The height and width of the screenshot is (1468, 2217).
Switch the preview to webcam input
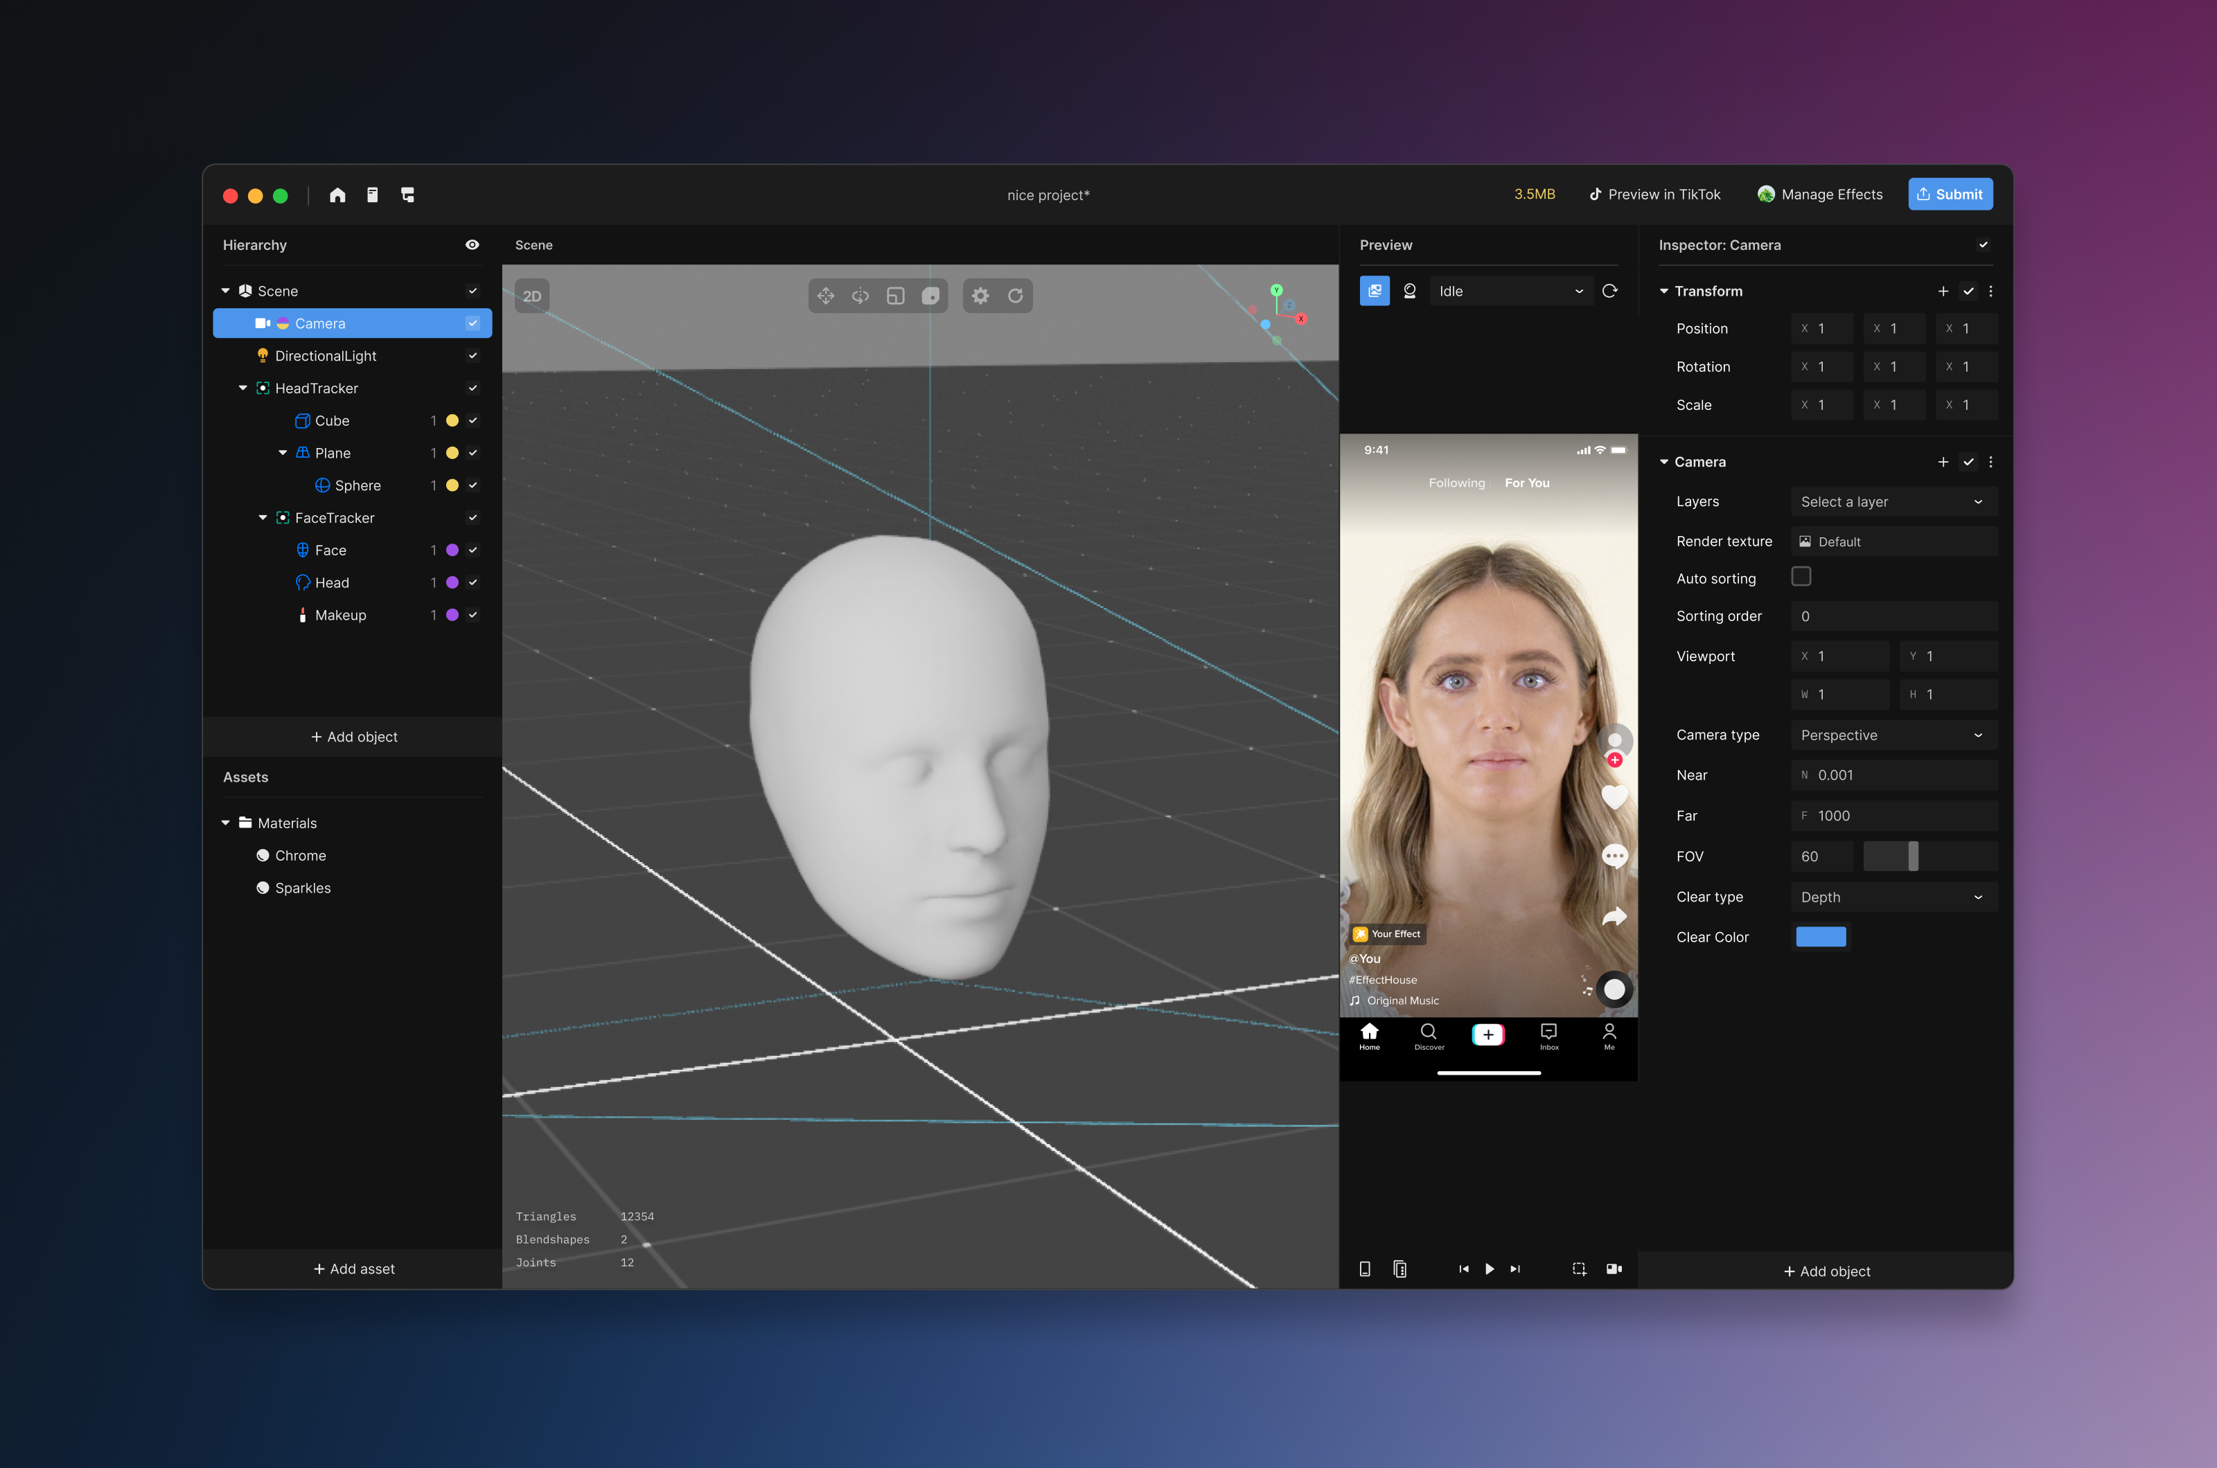[x=1410, y=291]
